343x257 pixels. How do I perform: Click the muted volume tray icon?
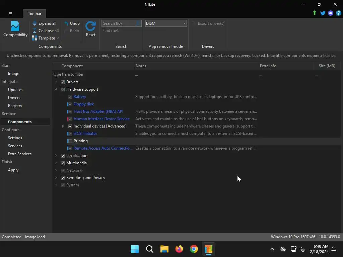[302, 249]
